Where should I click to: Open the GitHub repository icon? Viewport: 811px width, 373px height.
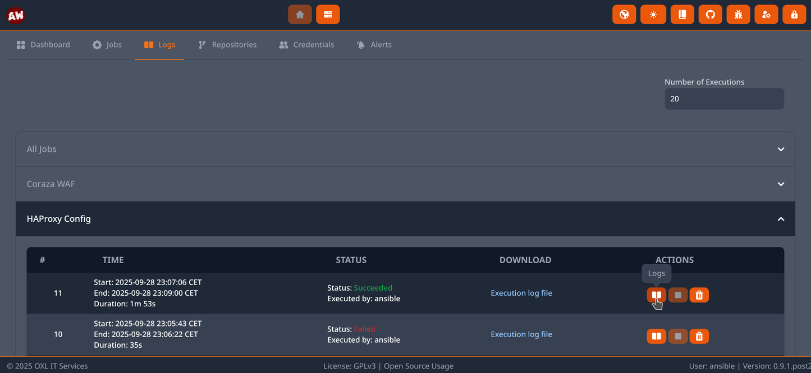[710, 14]
